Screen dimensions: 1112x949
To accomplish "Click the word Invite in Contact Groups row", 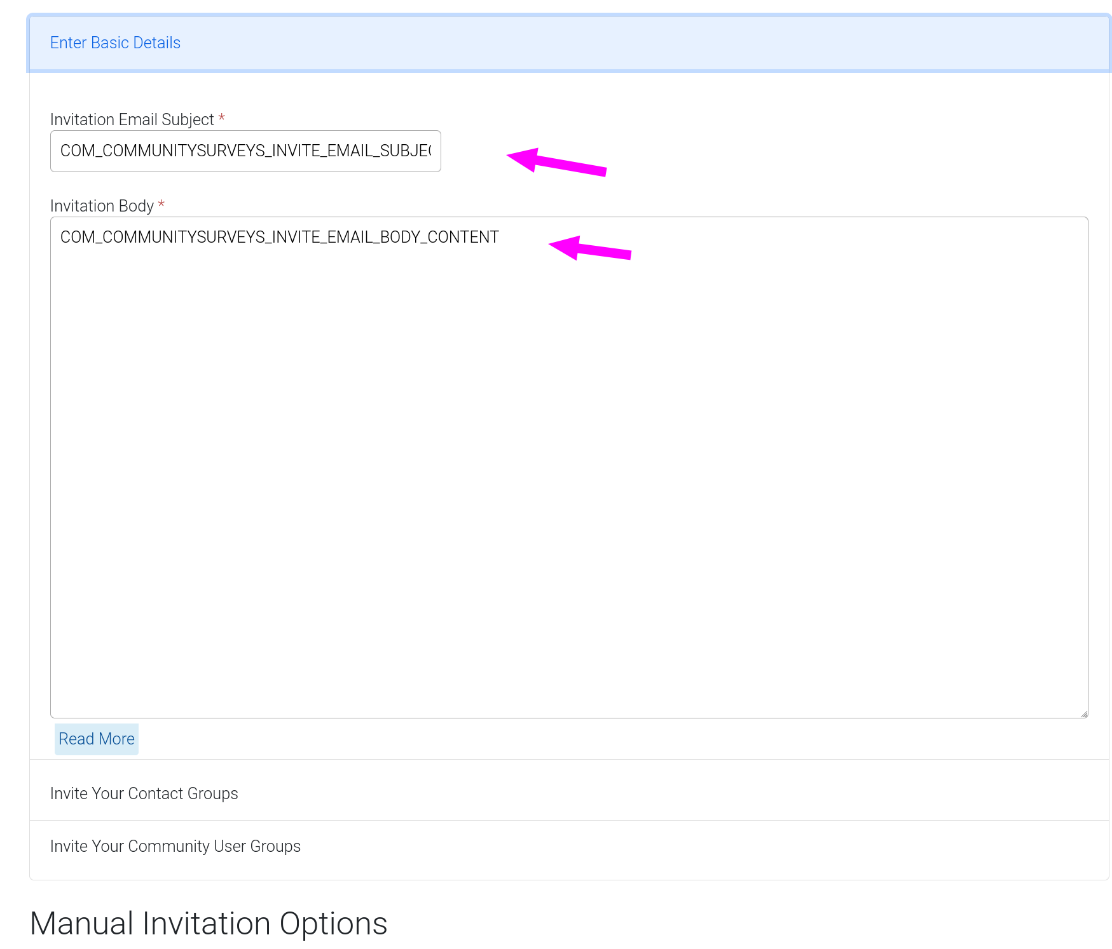I will tap(69, 793).
